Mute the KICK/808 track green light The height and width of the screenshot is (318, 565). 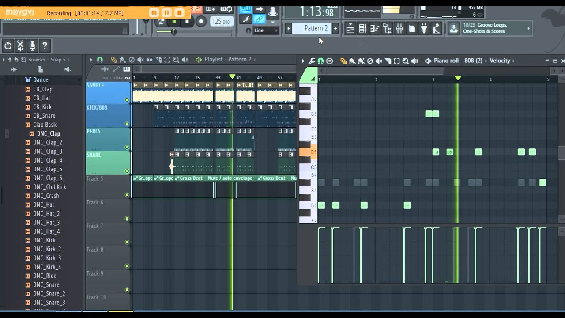coord(127,124)
